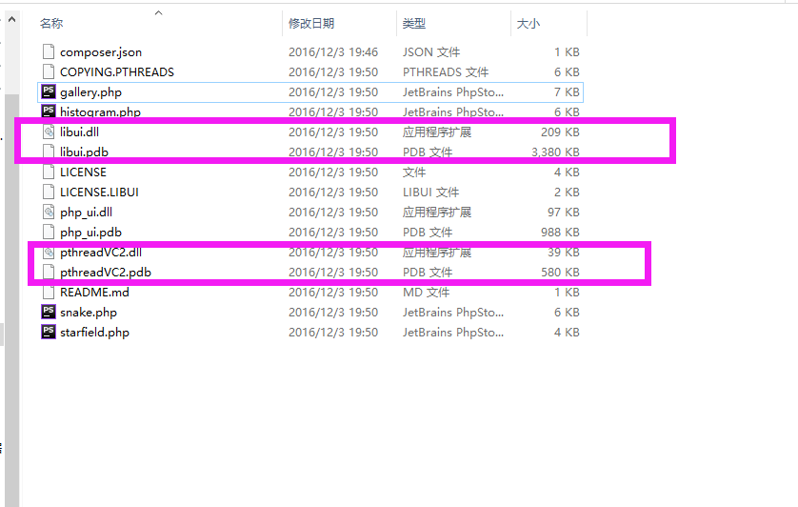Screen dimensions: 798x507
Task: Select the composer.json file icon
Action: [x=49, y=52]
